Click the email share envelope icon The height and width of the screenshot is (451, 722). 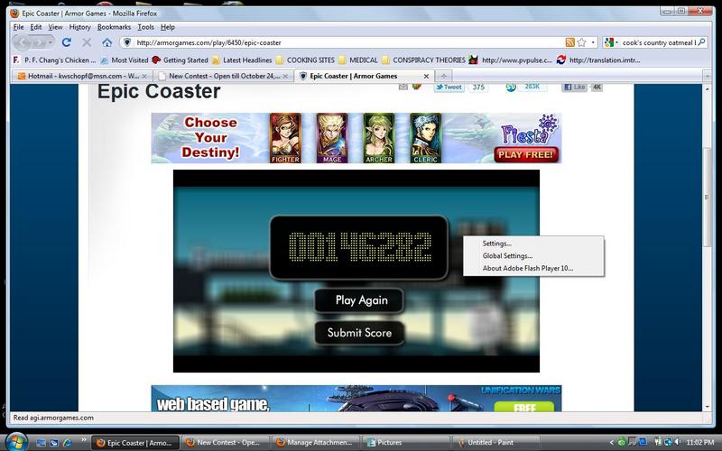pyautogui.click(x=403, y=87)
